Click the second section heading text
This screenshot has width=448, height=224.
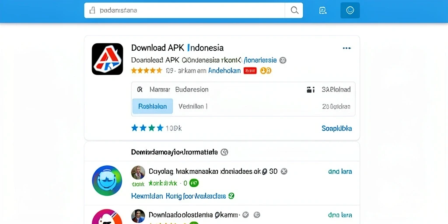tap(174, 152)
